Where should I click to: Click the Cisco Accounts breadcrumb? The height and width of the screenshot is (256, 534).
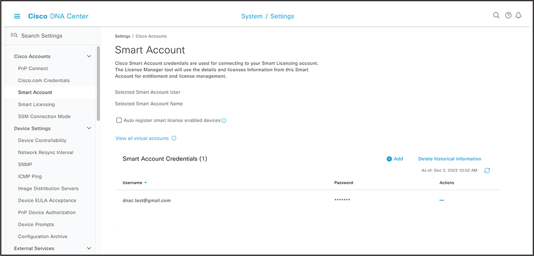click(x=151, y=36)
